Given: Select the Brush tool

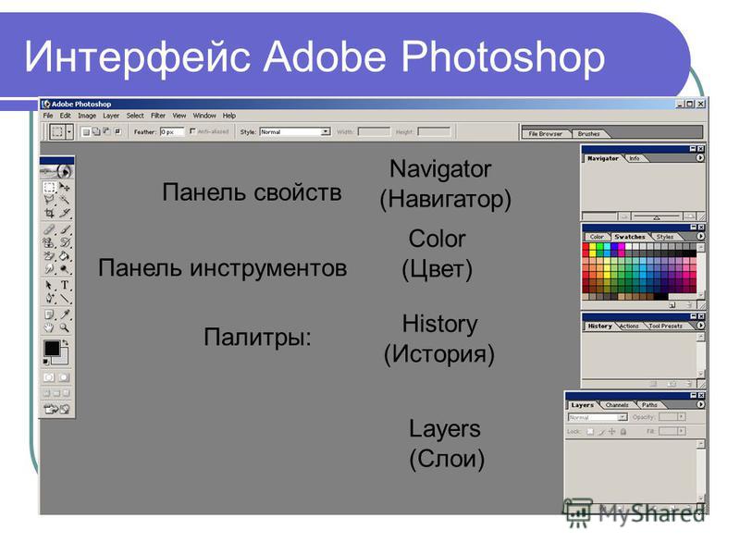Looking at the screenshot, I should coord(65,229).
